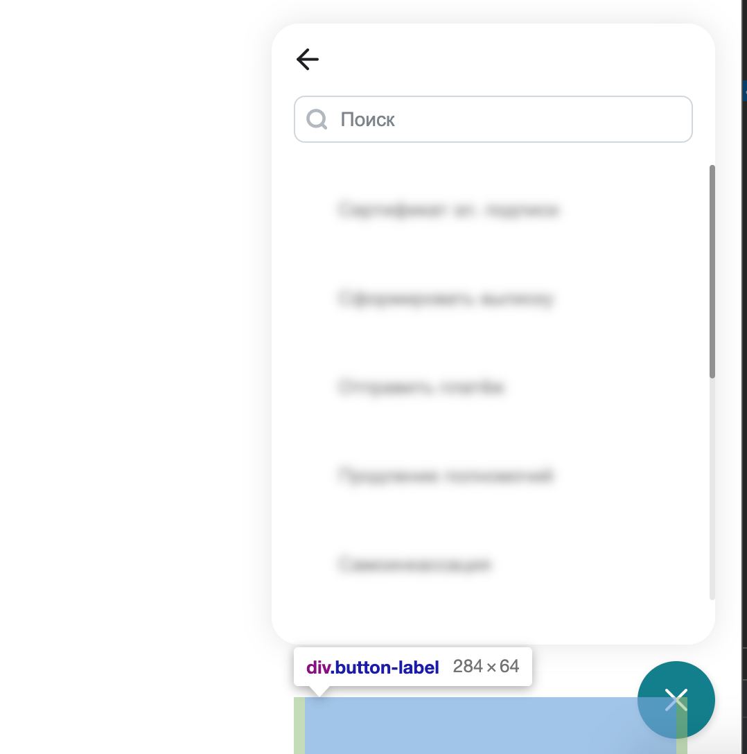Select the first blurred list item

click(x=448, y=210)
